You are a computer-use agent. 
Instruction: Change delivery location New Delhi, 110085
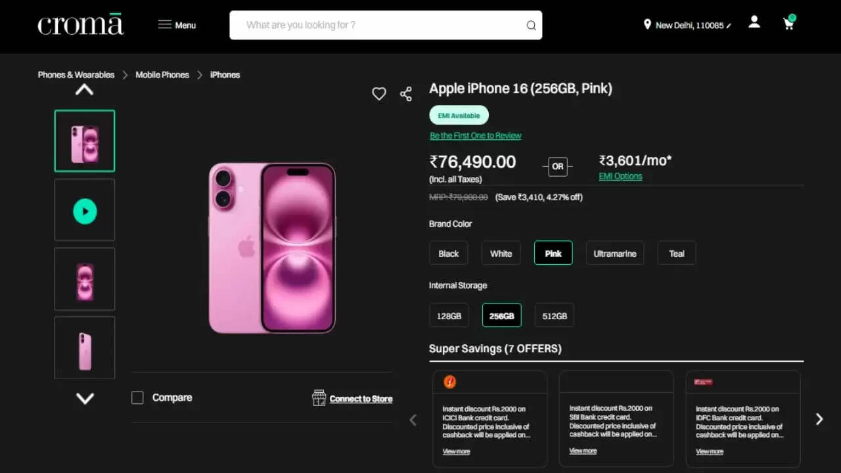click(687, 26)
